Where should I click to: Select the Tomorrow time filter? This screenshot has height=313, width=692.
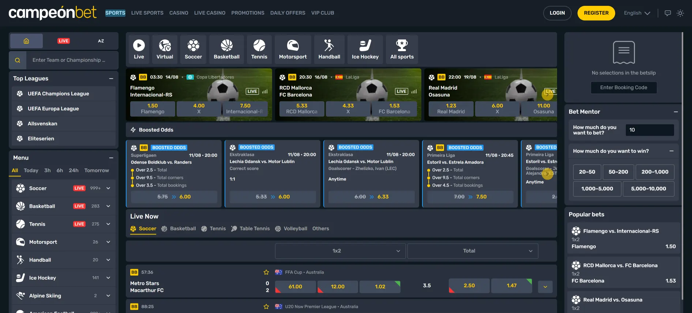[97, 171]
